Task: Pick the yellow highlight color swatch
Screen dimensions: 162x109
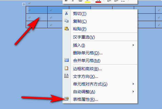Action: 88,2
